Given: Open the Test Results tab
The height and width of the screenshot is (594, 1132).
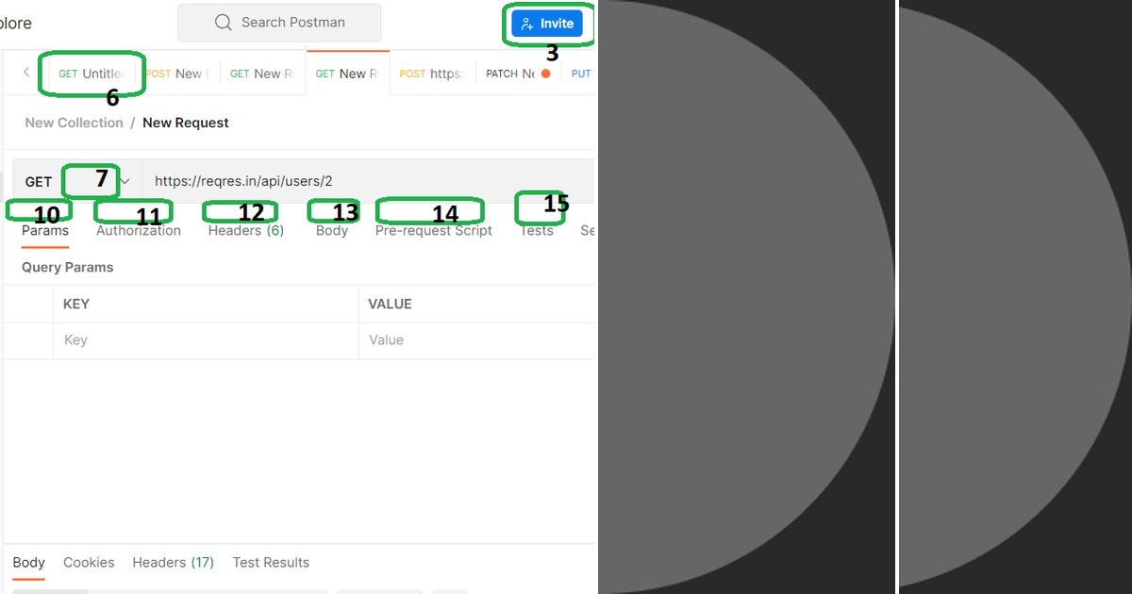Looking at the screenshot, I should pos(271,562).
